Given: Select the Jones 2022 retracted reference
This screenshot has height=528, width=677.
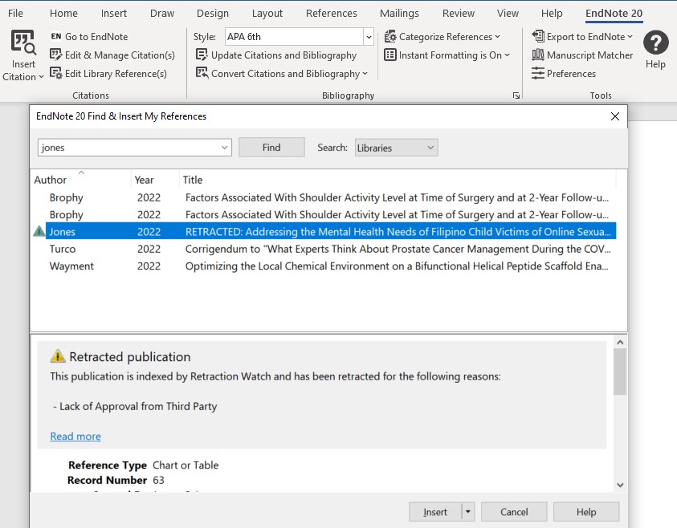Looking at the screenshot, I should pos(241,231).
